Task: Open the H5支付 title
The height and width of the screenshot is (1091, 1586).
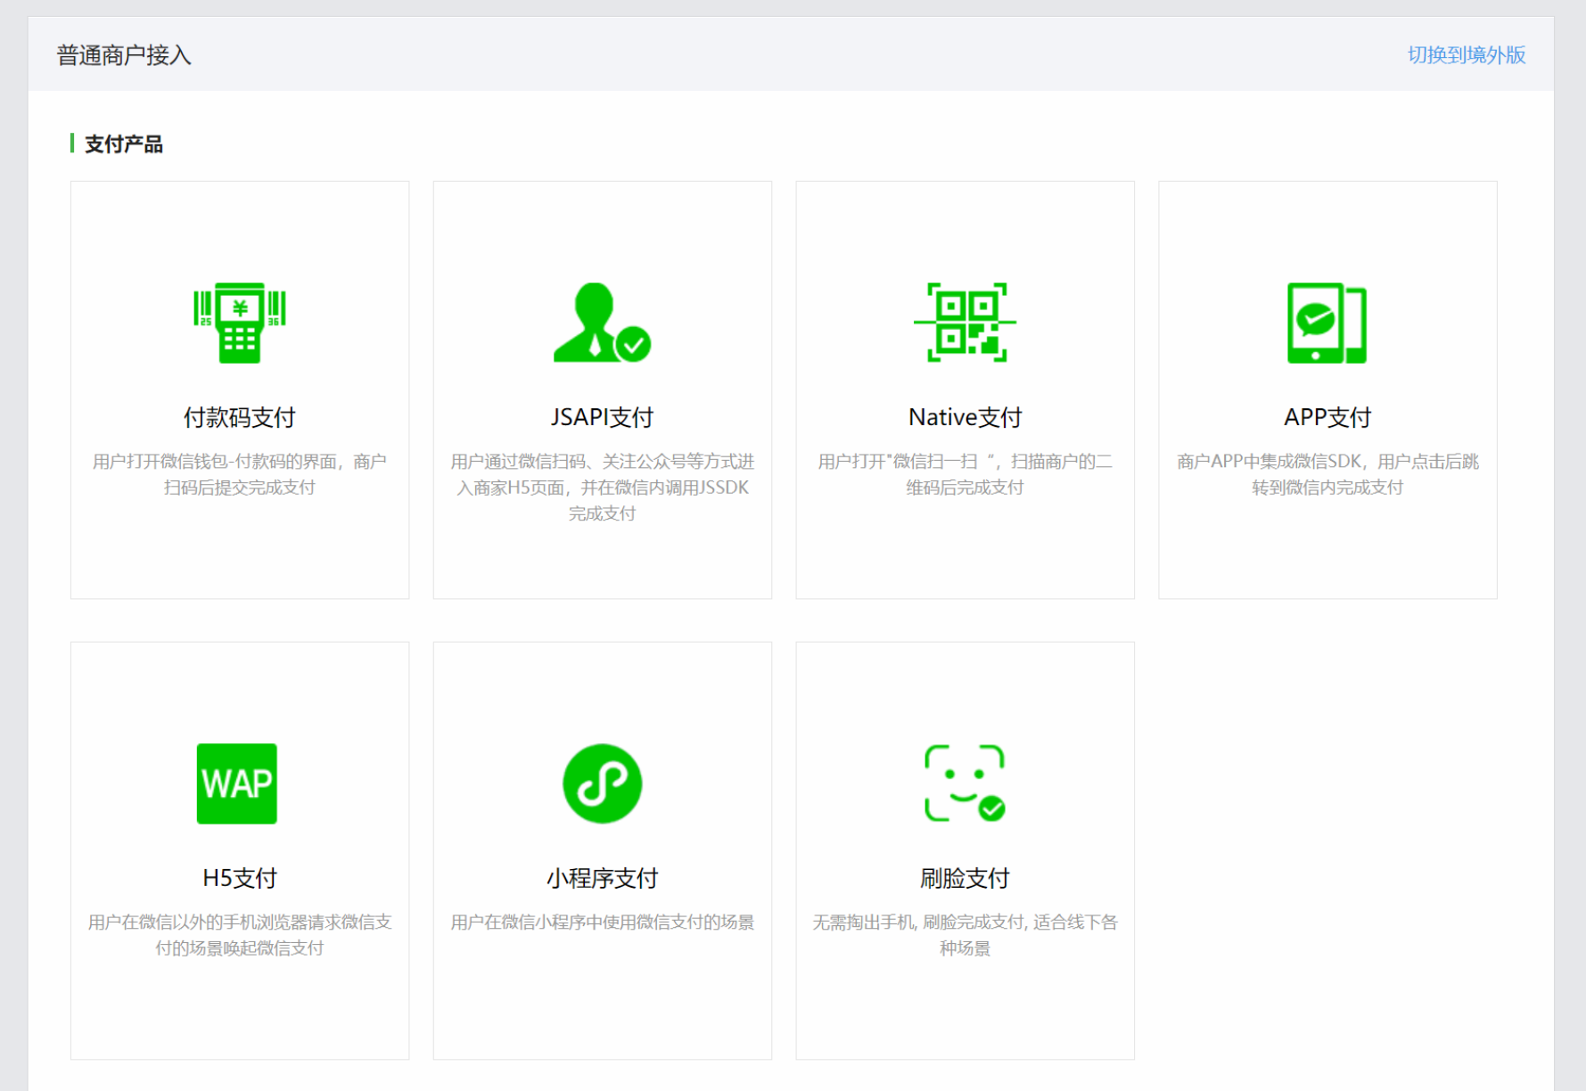Action: pos(240,878)
